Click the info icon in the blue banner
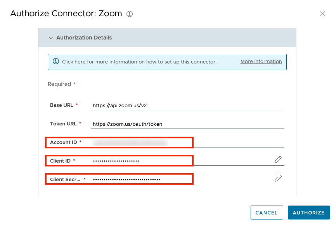Image resolution: width=334 pixels, height=228 pixels. pos(56,62)
